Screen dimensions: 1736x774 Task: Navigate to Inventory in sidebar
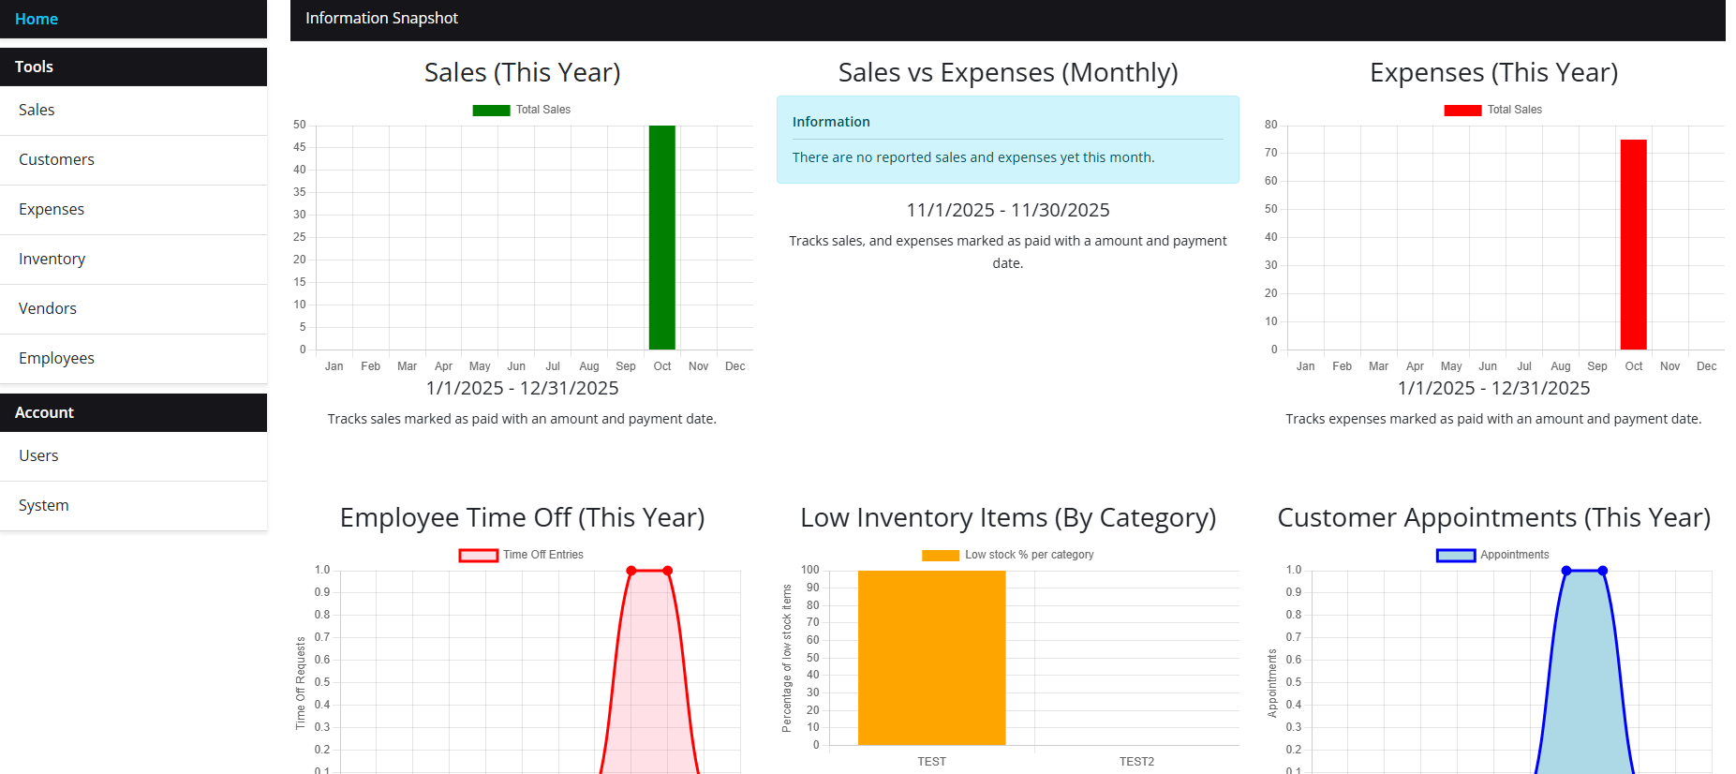pyautogui.click(x=52, y=259)
